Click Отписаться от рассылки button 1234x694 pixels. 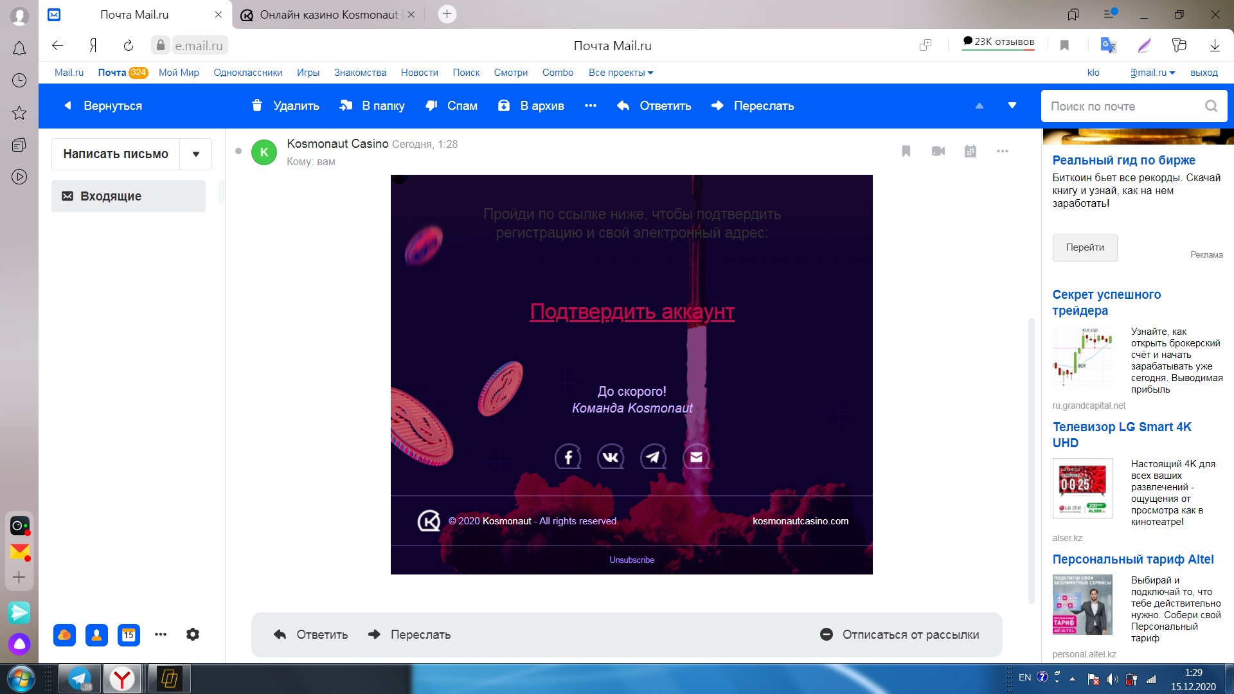click(900, 634)
